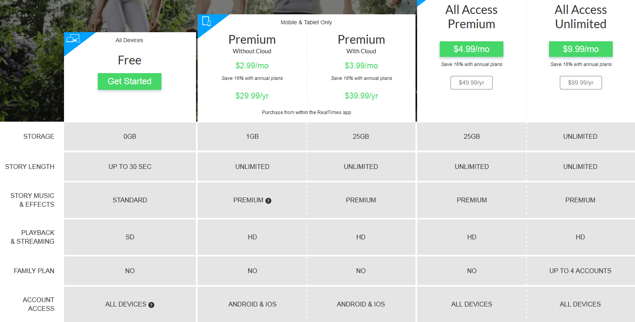Screen dimensions: 635x322
Task: Click the $39.99/yr price text
Action: click(361, 96)
